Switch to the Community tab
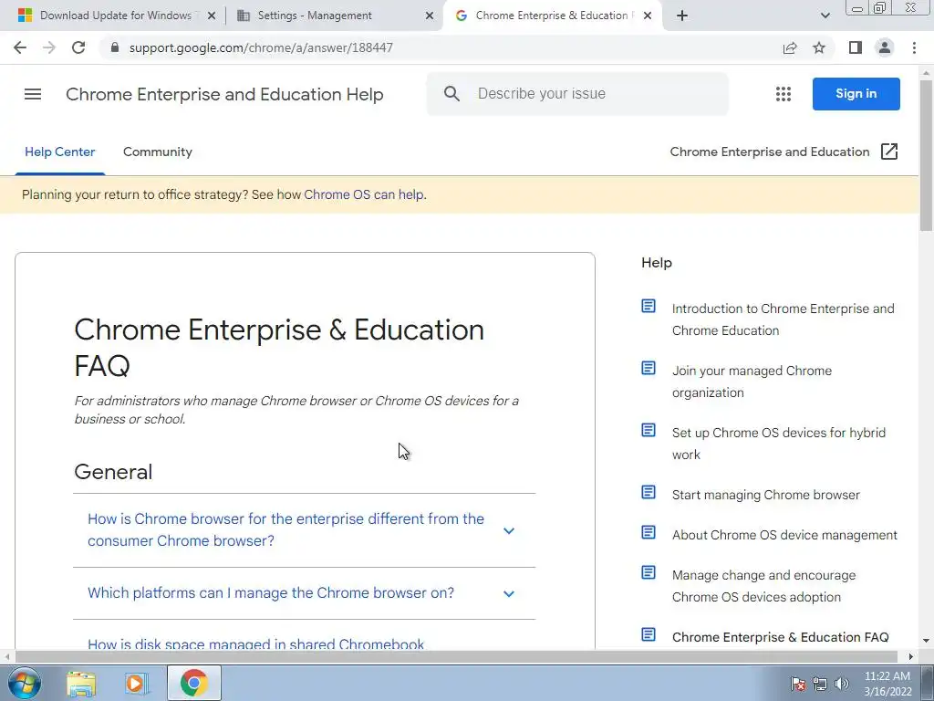 158,152
